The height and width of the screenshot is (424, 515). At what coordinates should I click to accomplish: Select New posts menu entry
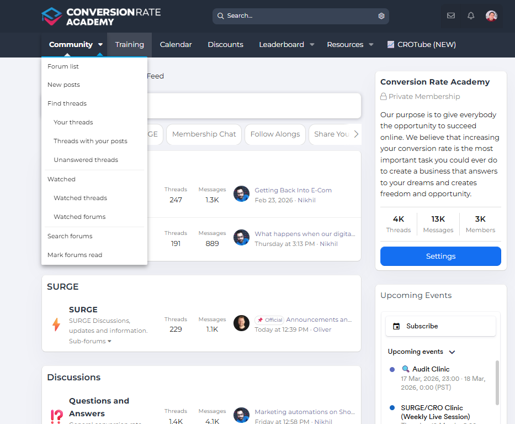tap(94, 85)
